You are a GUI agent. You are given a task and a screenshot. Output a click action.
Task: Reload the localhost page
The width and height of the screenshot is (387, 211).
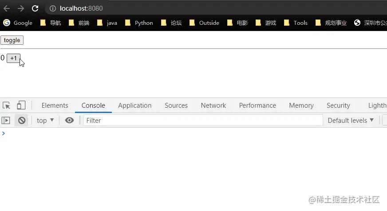coord(35,8)
